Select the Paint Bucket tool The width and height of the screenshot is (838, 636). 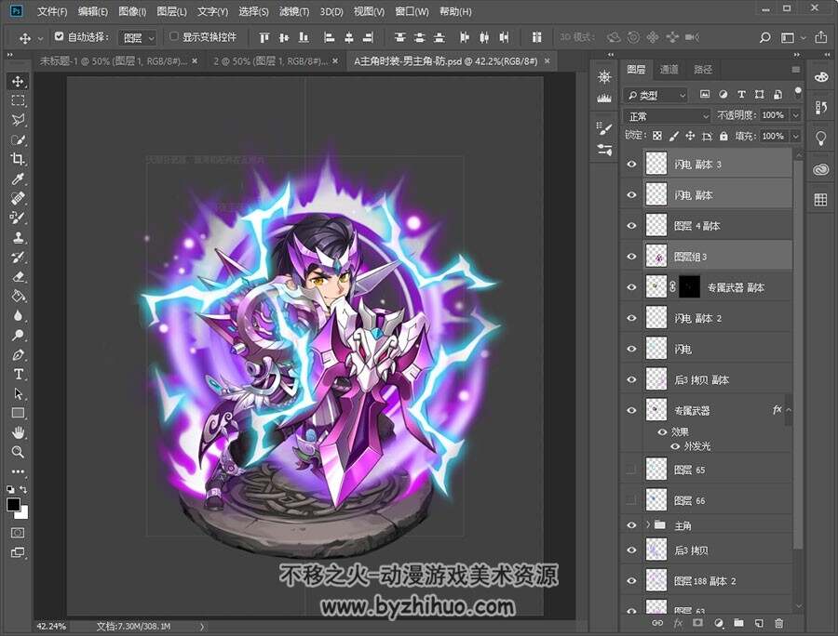(x=18, y=296)
